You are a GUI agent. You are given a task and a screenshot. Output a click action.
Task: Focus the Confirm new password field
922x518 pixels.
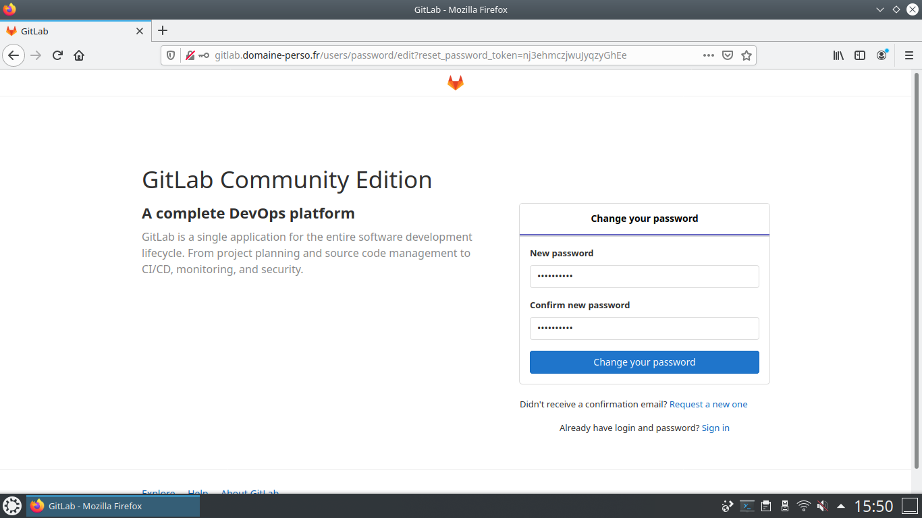[x=644, y=328]
